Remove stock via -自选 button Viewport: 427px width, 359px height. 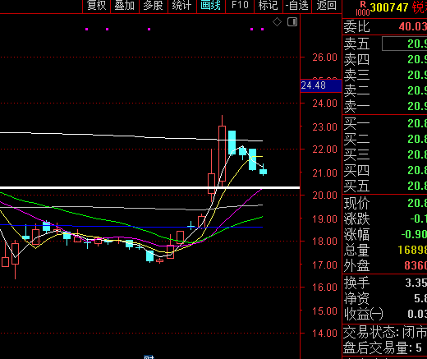[x=297, y=6]
